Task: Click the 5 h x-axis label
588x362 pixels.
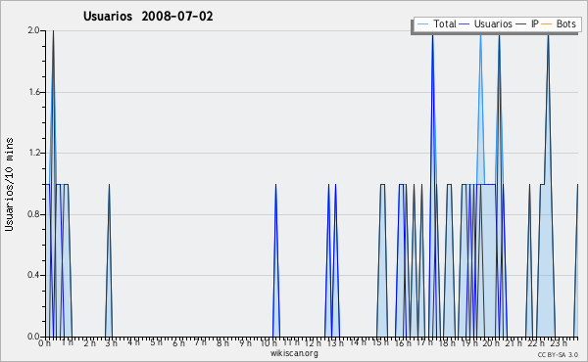Action: [x=156, y=342]
